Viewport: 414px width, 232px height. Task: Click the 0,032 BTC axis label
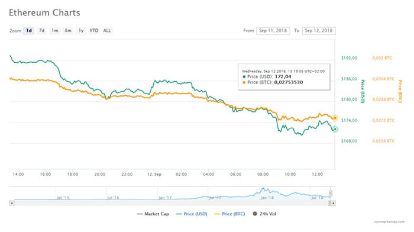coord(382,58)
